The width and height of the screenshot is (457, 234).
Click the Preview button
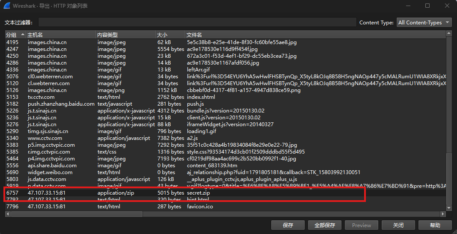click(x=362, y=225)
